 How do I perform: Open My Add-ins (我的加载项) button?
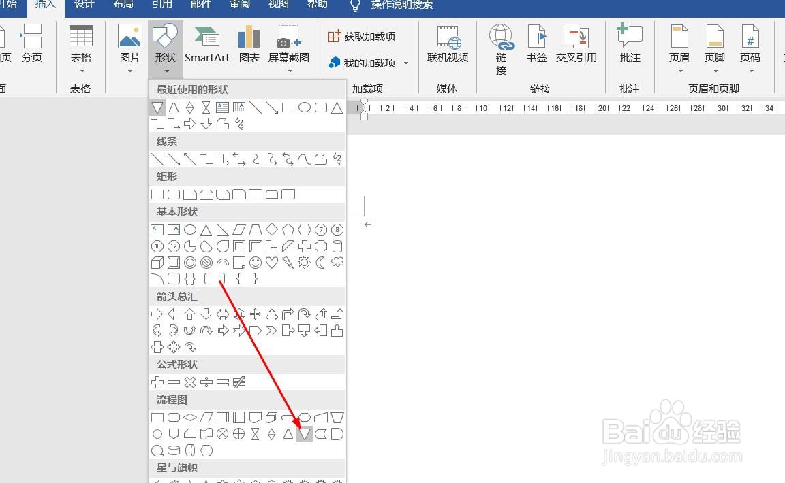pyautogui.click(x=363, y=63)
